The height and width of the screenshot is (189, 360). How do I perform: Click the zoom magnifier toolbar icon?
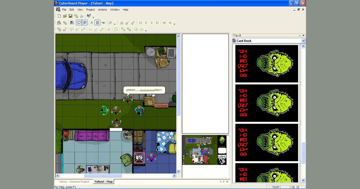click(59, 23)
